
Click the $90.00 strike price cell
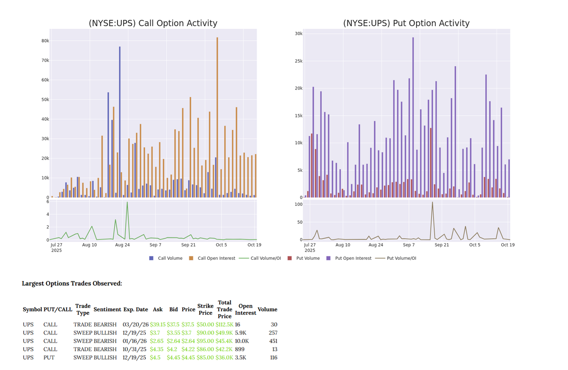(x=205, y=333)
